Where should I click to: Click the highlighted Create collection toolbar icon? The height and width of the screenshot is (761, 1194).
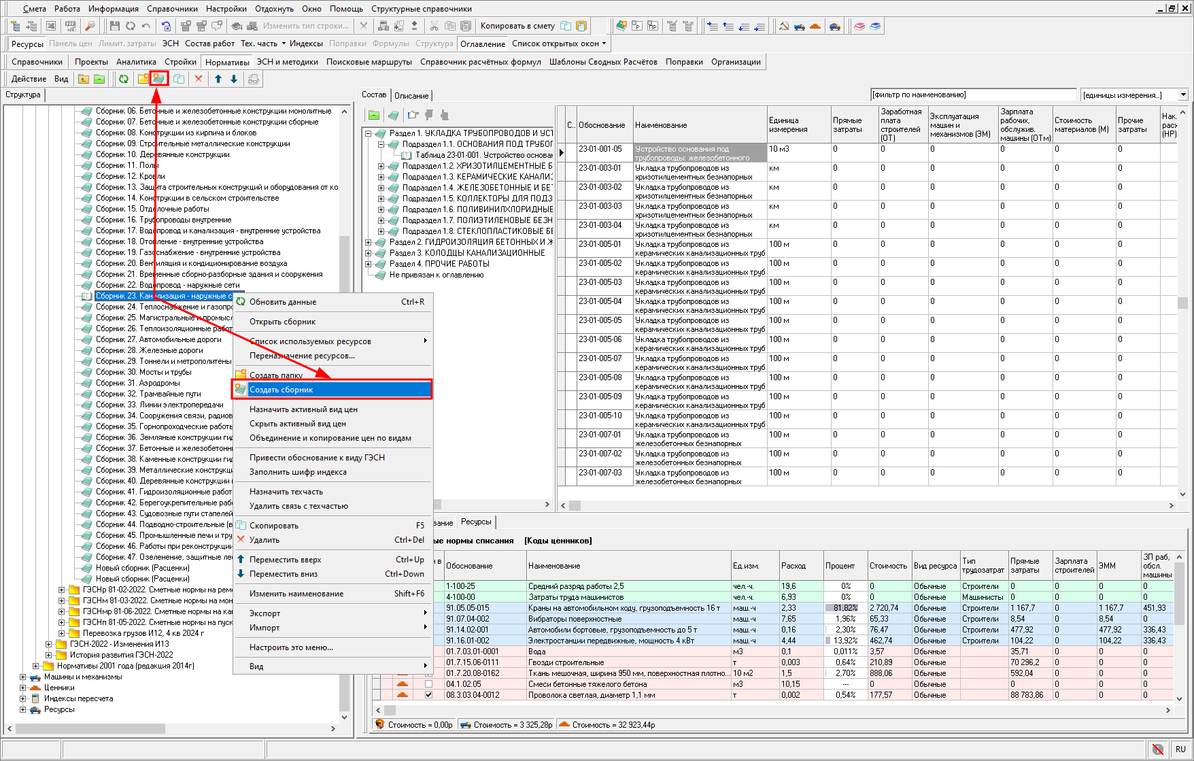(x=159, y=79)
